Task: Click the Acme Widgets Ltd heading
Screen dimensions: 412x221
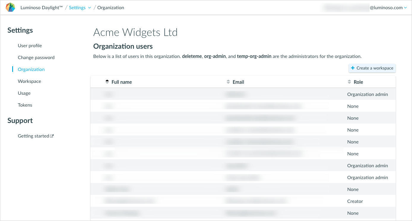Action: click(x=135, y=32)
